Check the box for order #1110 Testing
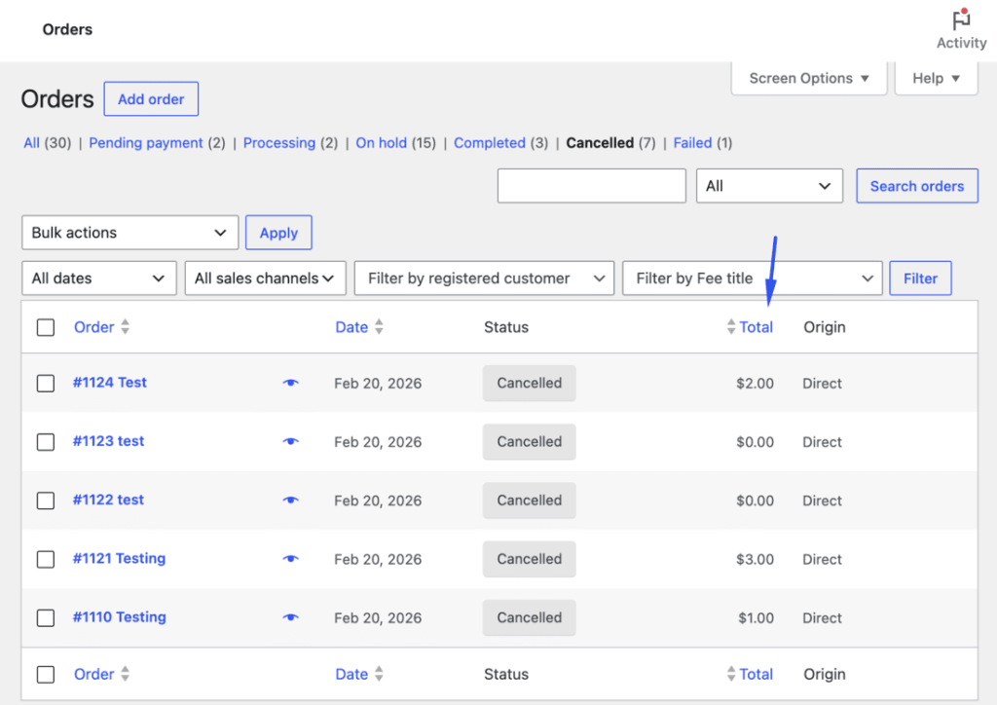The image size is (997, 705). pos(45,618)
